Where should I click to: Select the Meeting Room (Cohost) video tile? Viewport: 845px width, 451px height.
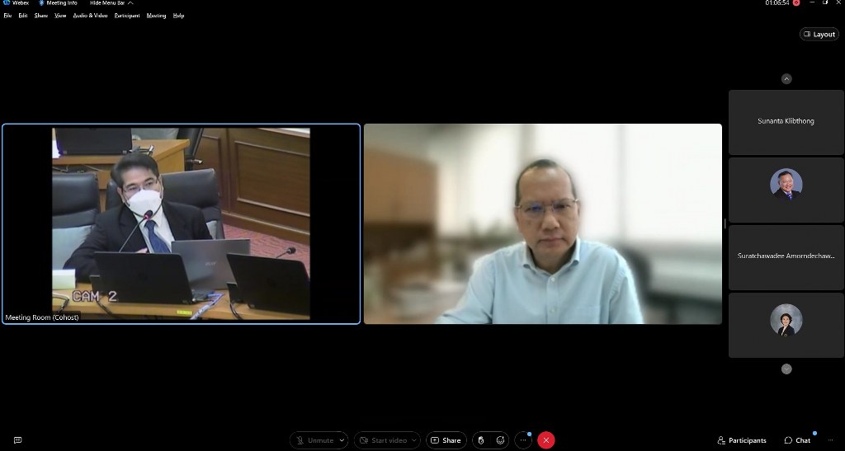tap(181, 223)
